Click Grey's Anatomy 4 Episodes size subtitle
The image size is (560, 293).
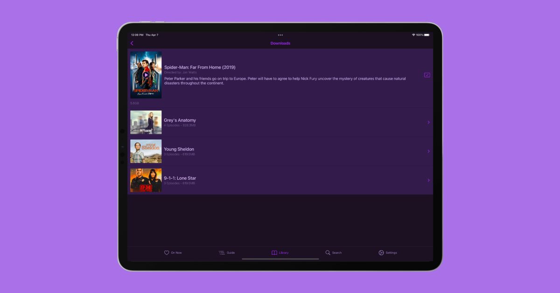pos(179,126)
